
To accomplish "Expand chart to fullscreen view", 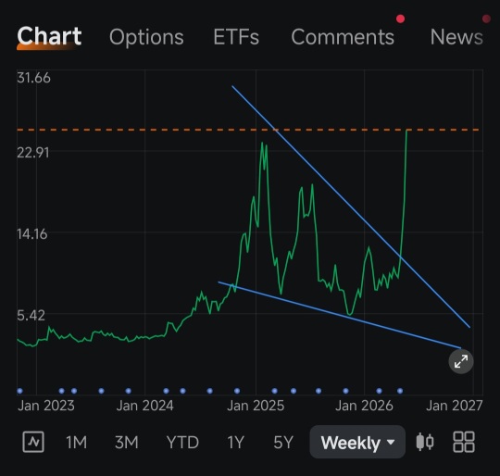I will click(461, 361).
